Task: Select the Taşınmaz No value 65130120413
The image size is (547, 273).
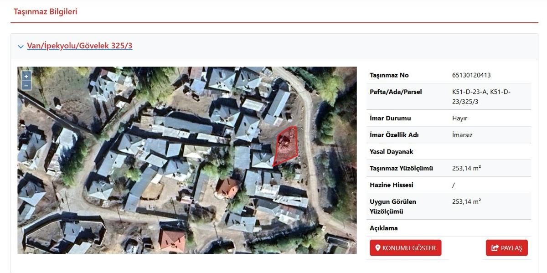Action: click(471, 75)
